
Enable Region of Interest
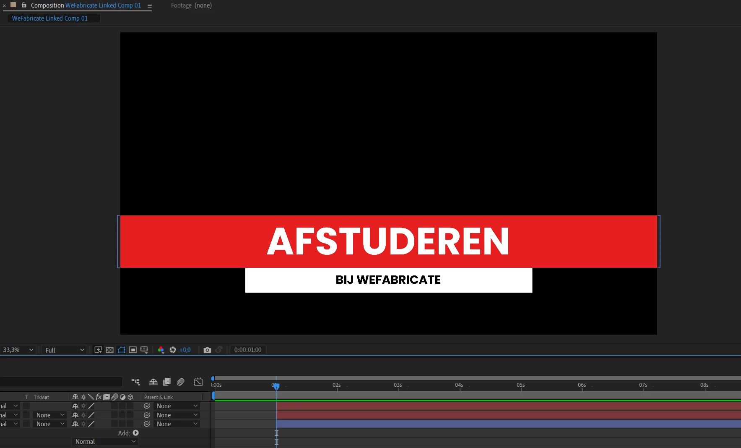(133, 350)
